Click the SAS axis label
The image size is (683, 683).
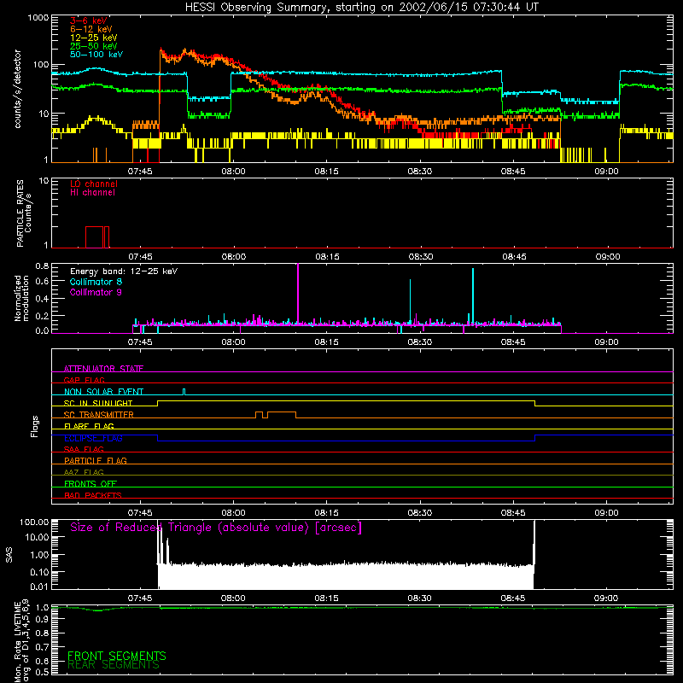pyautogui.click(x=9, y=555)
